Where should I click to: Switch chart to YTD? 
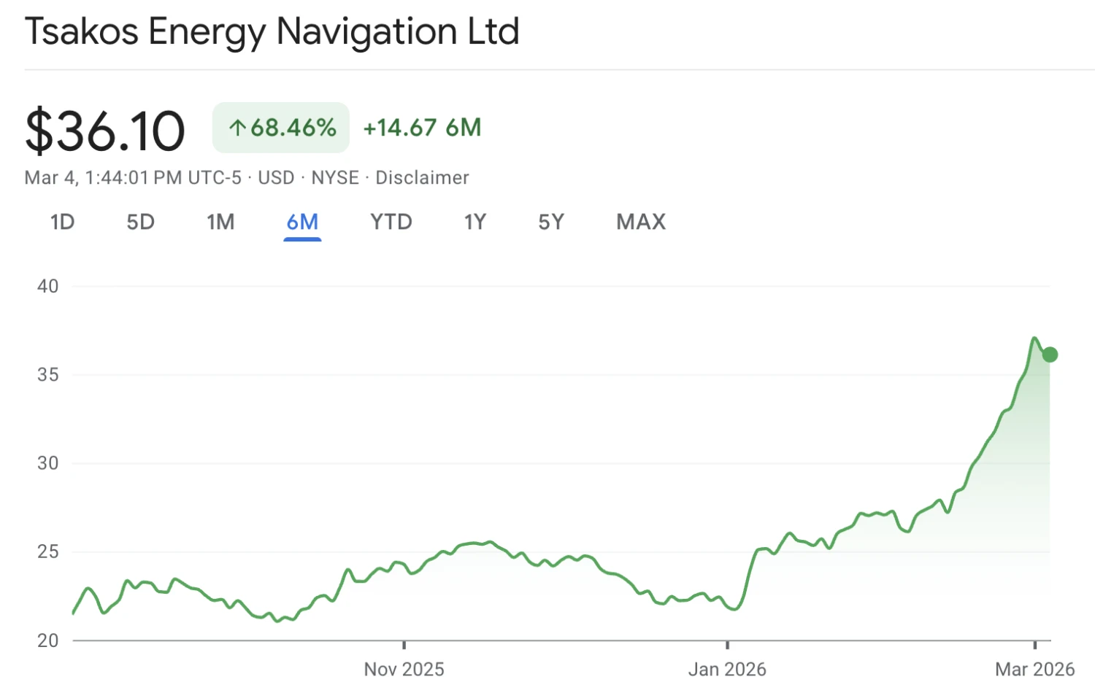click(x=391, y=222)
